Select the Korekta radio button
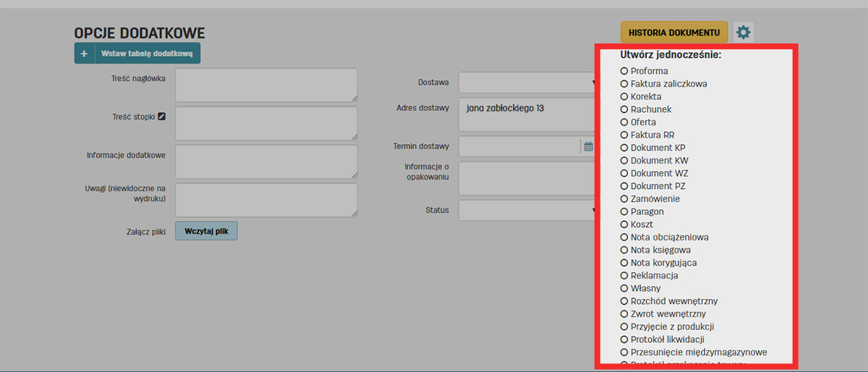Screen dimensions: 868x372 (624, 96)
